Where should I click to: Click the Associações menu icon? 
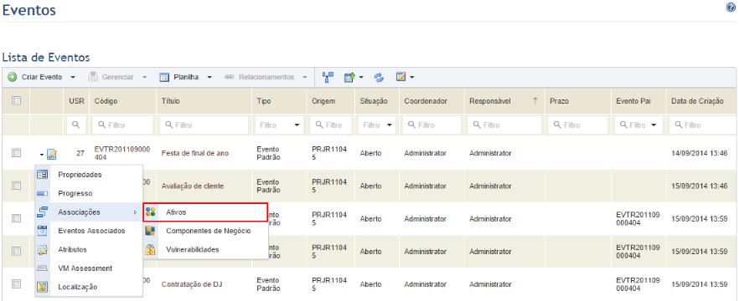coord(42,212)
